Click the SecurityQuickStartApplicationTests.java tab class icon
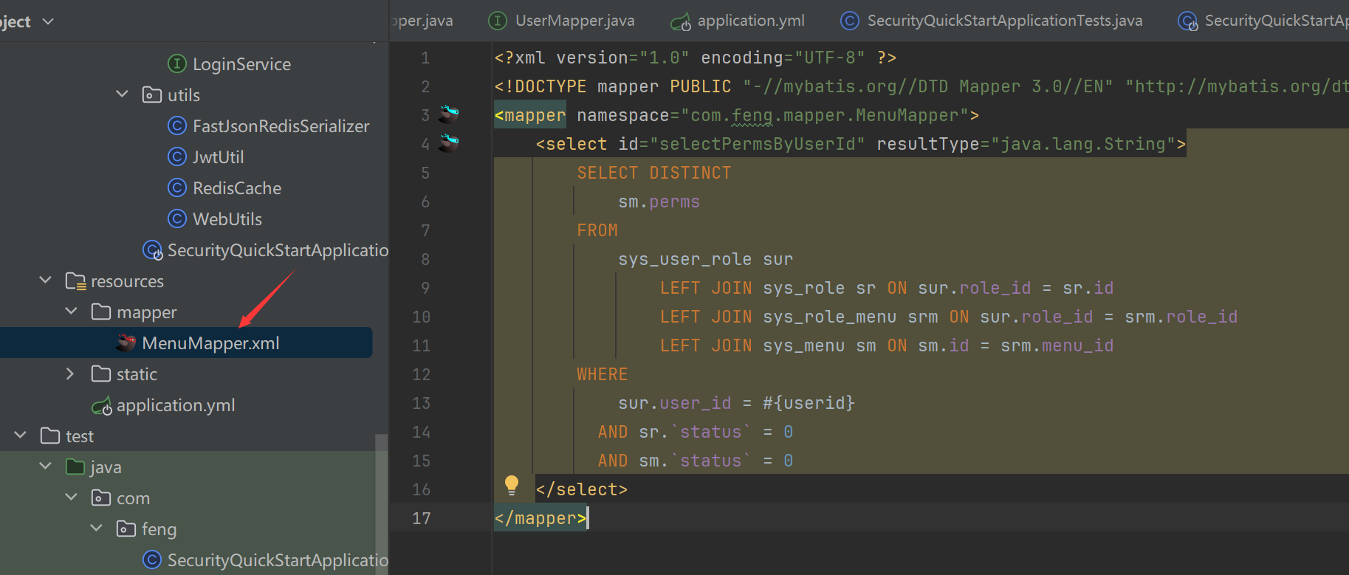This screenshot has height=575, width=1349. [x=850, y=21]
